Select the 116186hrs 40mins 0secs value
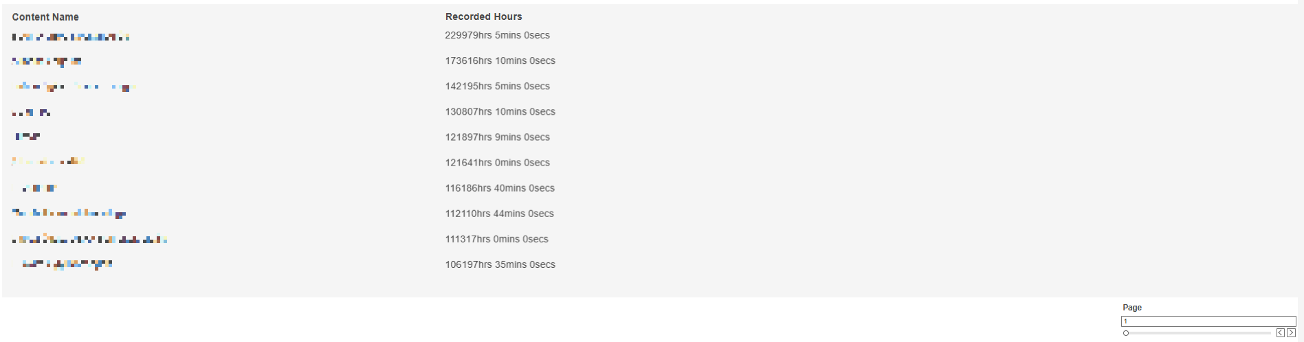This screenshot has width=1304, height=342. coord(500,187)
